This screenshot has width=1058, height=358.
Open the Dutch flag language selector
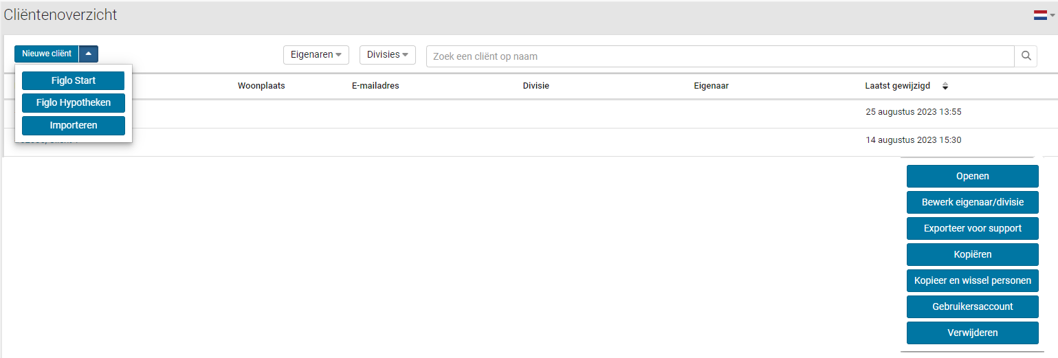coord(1043,15)
